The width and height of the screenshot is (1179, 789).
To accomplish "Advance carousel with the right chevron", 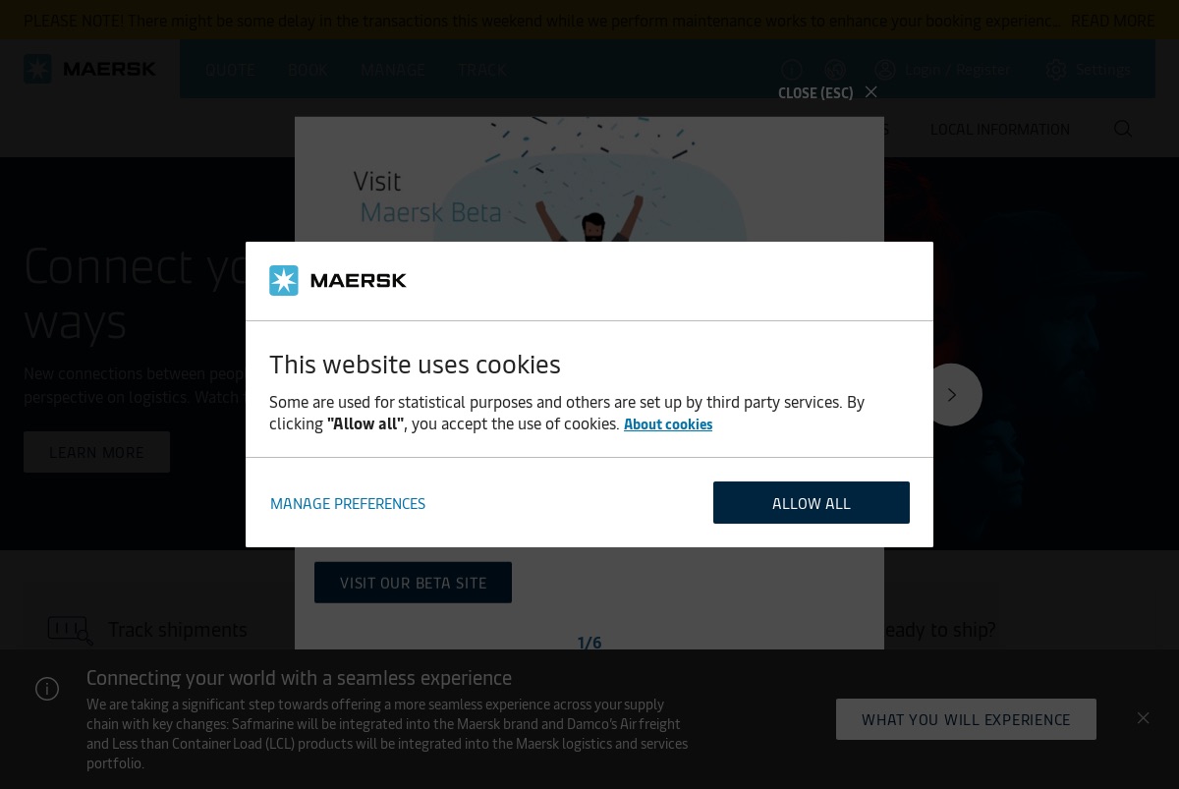I will click(951, 395).
